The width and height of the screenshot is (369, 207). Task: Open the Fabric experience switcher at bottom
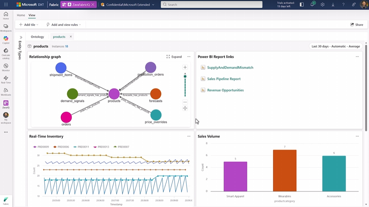[6, 201]
